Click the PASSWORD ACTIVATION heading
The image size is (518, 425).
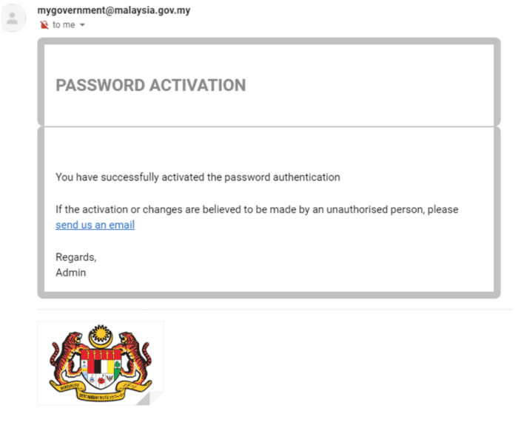151,85
